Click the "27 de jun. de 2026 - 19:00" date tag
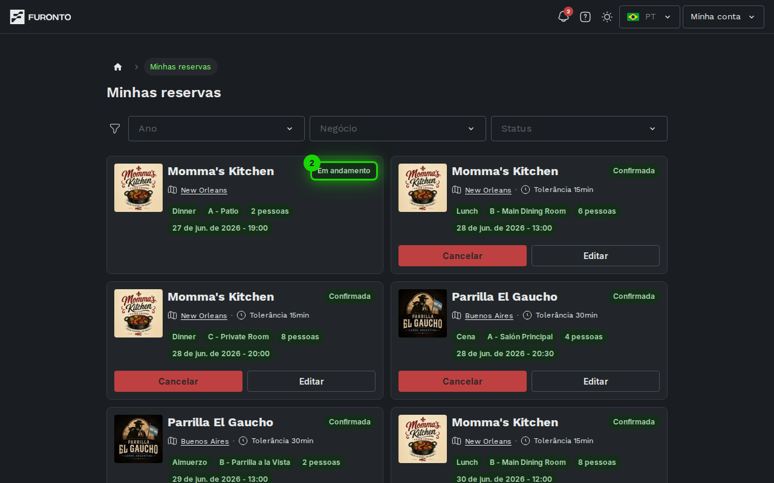774x483 pixels. pos(220,228)
